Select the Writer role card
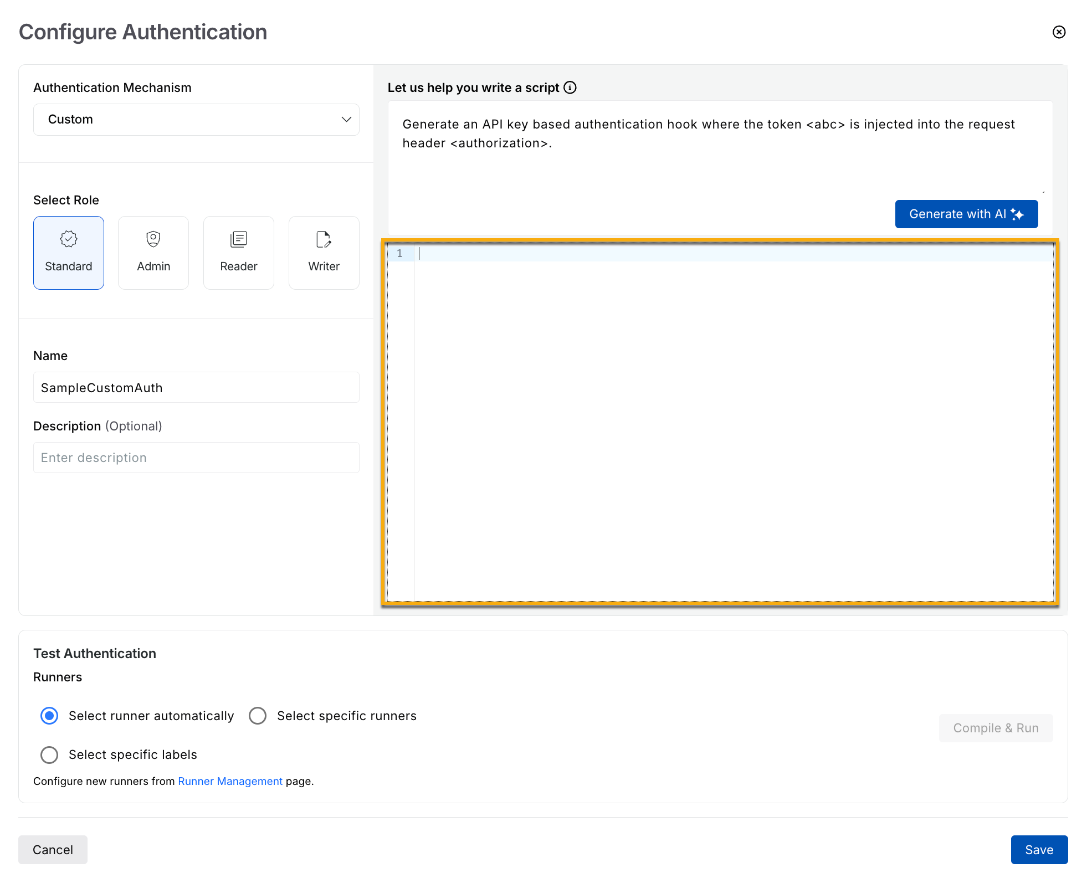Viewport: 1087px width, 883px height. point(324,253)
